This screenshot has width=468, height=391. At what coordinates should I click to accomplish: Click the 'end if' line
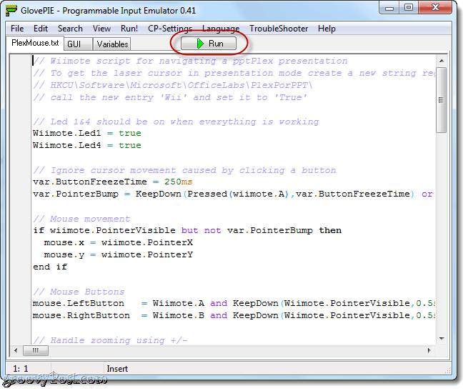(x=50, y=267)
